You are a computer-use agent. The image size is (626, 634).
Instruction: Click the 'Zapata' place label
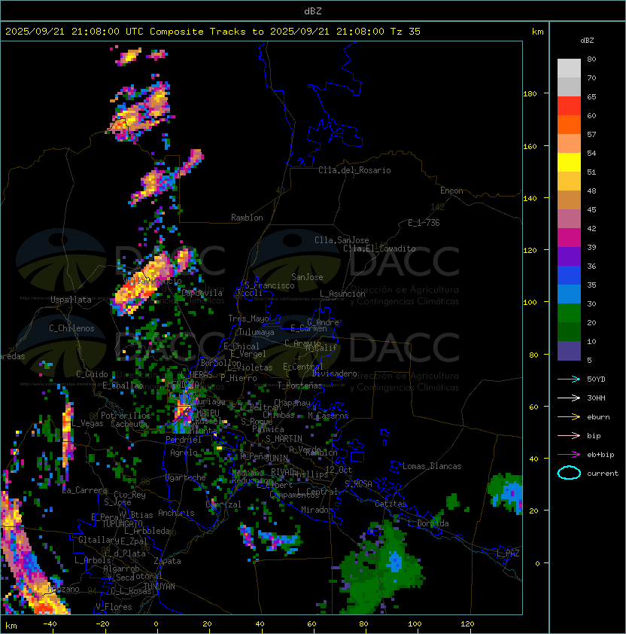(x=167, y=561)
